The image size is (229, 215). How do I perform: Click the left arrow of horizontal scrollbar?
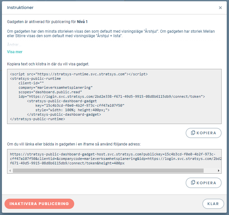10,170
